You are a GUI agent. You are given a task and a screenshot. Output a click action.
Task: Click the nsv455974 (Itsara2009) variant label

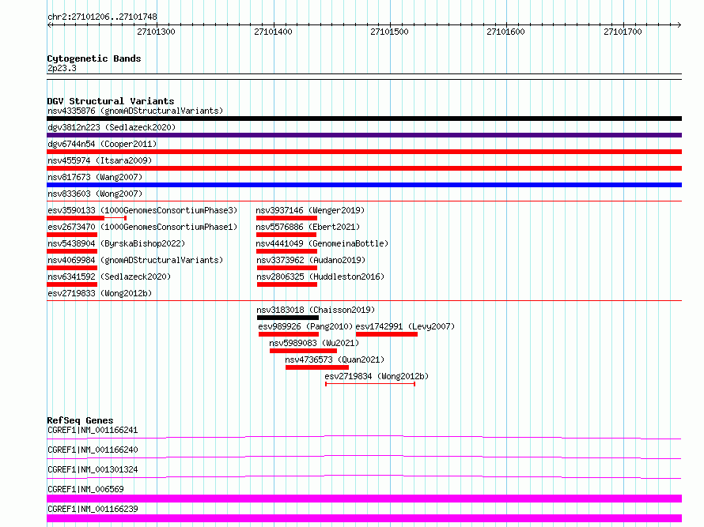click(100, 160)
